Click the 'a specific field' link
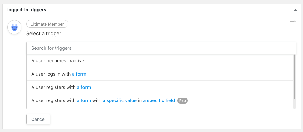 tap(159, 100)
